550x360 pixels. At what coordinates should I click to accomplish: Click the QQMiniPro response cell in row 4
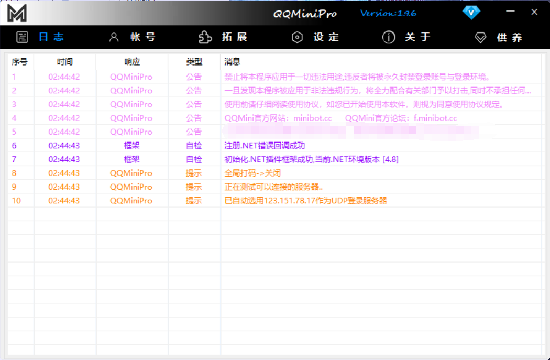tap(131, 118)
